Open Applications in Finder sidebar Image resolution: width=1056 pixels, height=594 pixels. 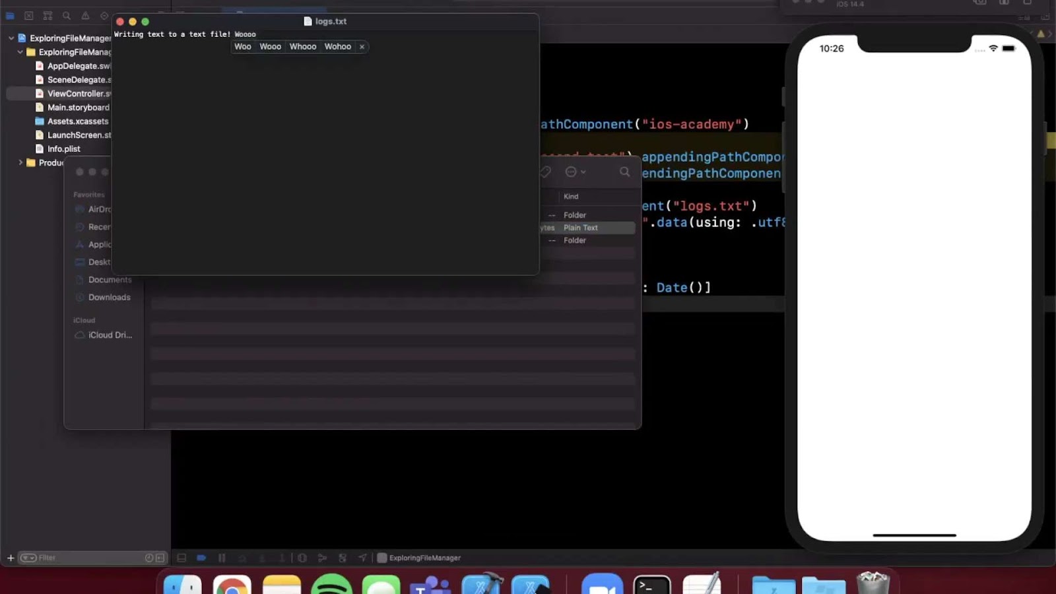coord(92,245)
